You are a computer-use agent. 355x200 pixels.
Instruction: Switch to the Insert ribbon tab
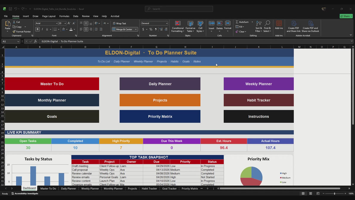(x=26, y=16)
